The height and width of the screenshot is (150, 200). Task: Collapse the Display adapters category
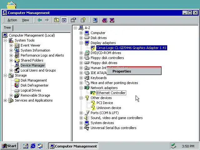pos(81,43)
